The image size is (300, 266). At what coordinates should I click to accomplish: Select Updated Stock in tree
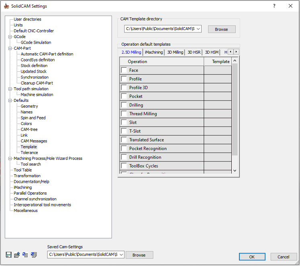coord(33,72)
